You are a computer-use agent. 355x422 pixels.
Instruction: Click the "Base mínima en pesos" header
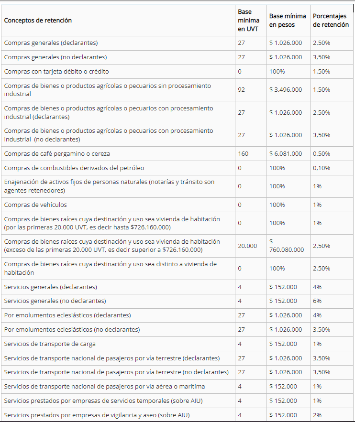pos(288,21)
